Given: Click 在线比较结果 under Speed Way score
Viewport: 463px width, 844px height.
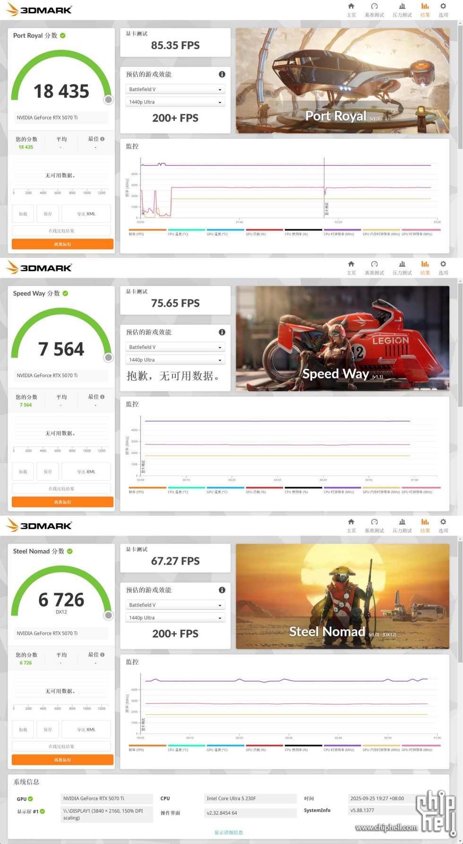Looking at the screenshot, I should click(x=61, y=489).
